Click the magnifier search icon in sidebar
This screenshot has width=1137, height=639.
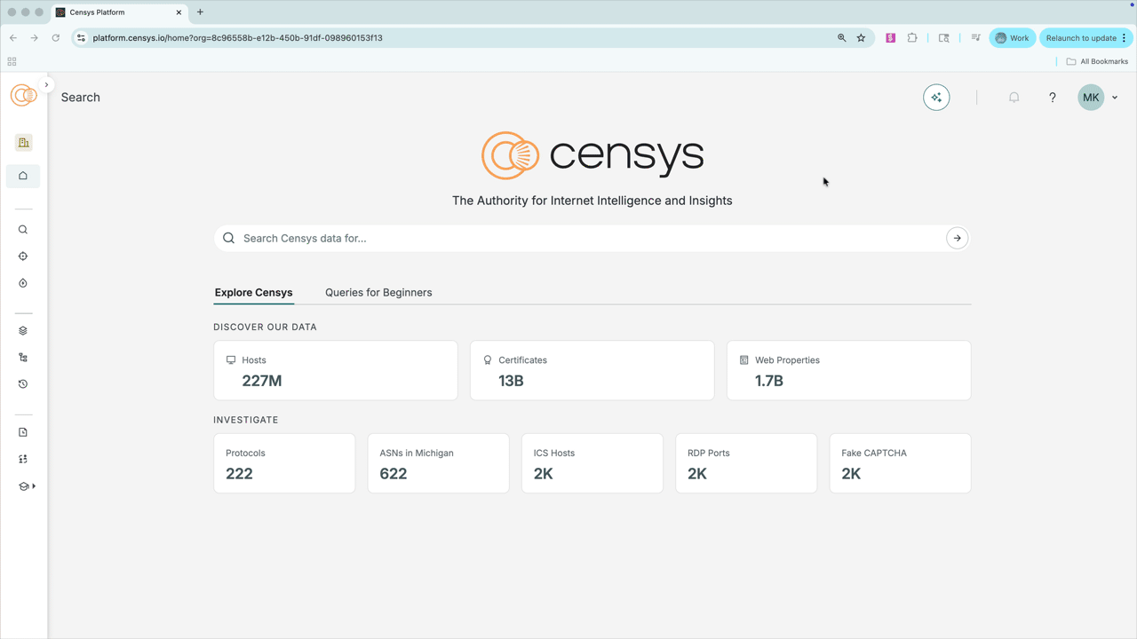point(23,230)
